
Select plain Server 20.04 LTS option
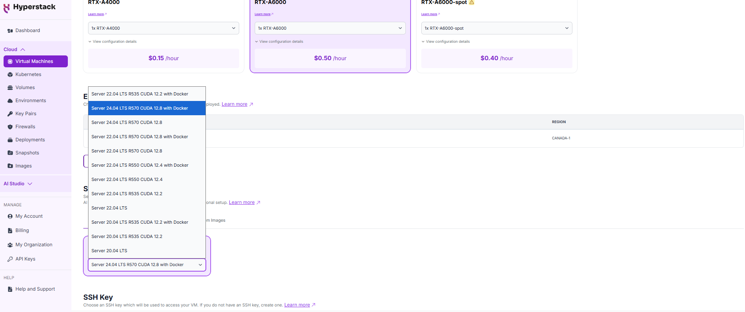click(147, 251)
